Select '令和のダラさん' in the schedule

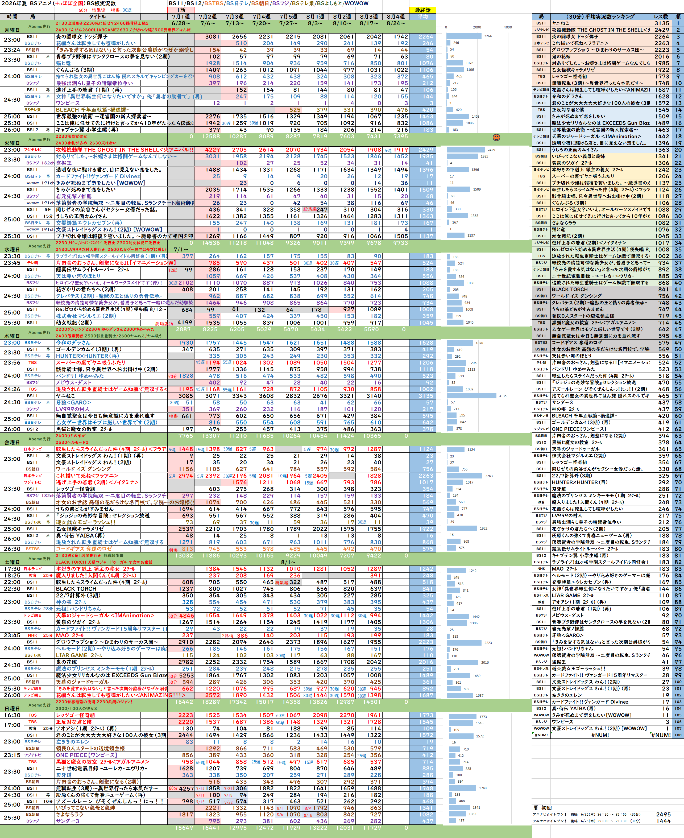coord(73,342)
